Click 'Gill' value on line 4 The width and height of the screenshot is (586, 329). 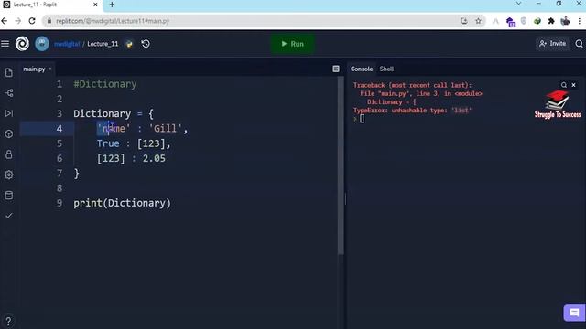(x=165, y=128)
